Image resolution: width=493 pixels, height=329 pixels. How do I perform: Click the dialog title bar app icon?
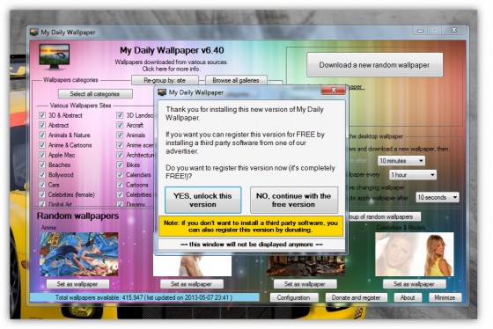[x=162, y=92]
